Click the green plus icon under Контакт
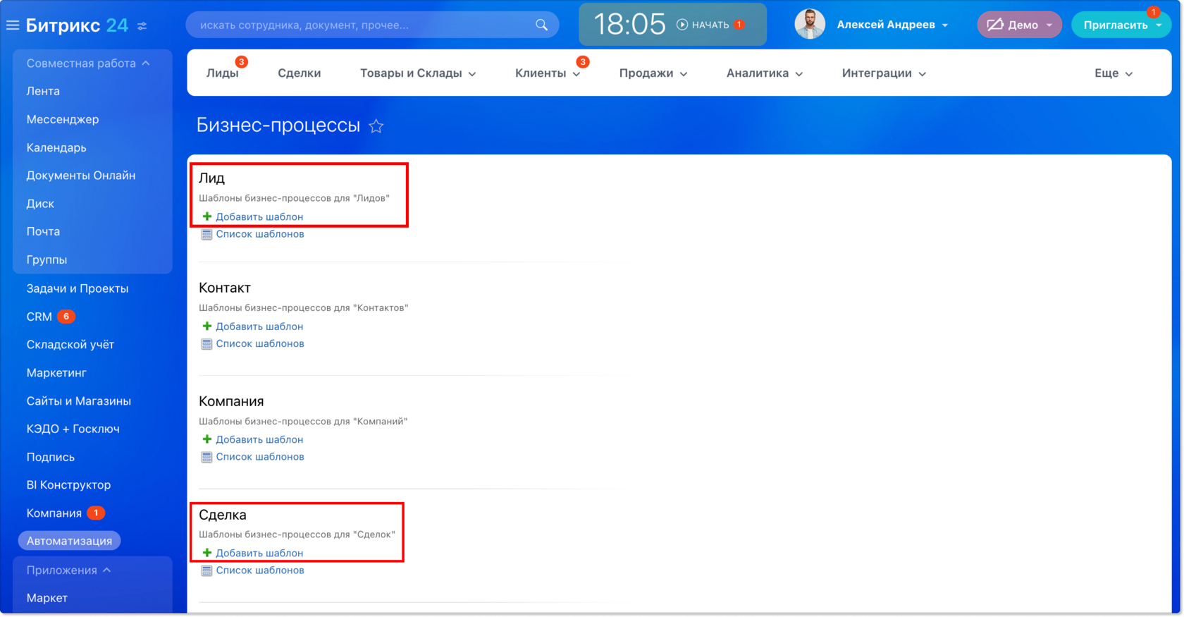The image size is (1184, 617). (x=207, y=326)
